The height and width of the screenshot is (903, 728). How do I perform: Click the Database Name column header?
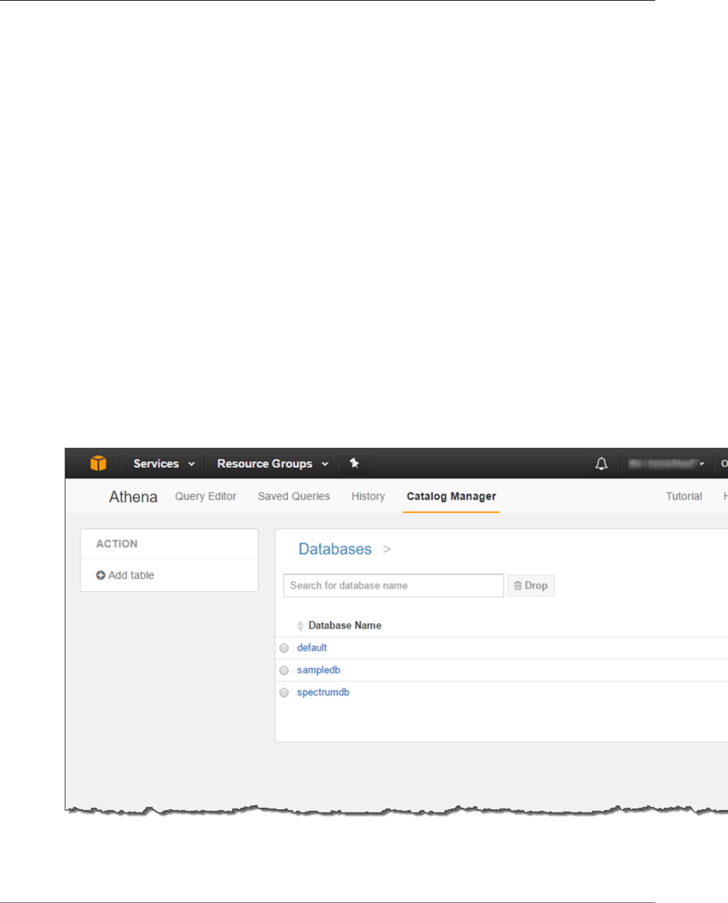[344, 625]
